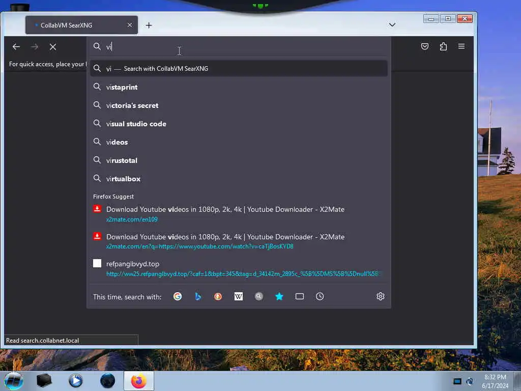Pick the videos suggestion
521x391 pixels.
239,142
